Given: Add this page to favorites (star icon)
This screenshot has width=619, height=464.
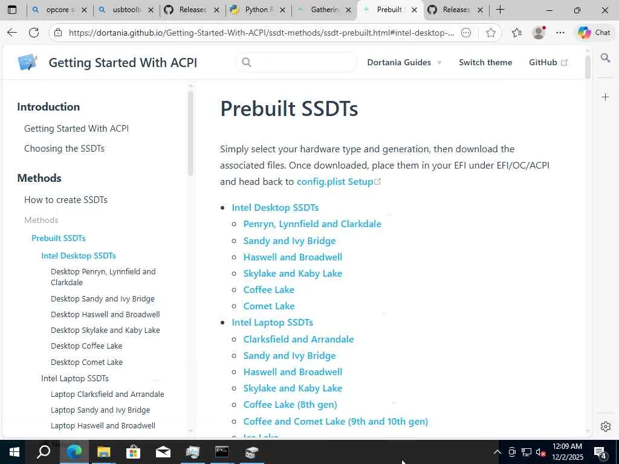Looking at the screenshot, I should [x=491, y=33].
